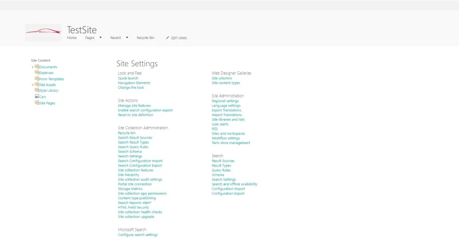Click the Expenses list icon
The image size is (459, 244).
pyautogui.click(x=37, y=72)
